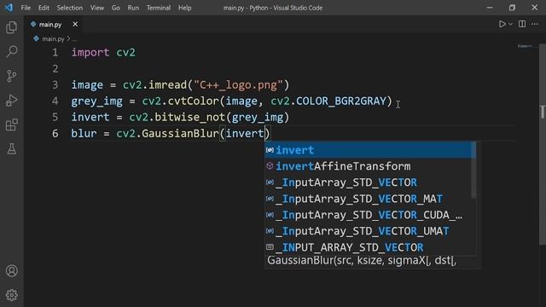Screen dimensions: 546x307
Task: Open Source Control view icon
Action: [x=11, y=76]
